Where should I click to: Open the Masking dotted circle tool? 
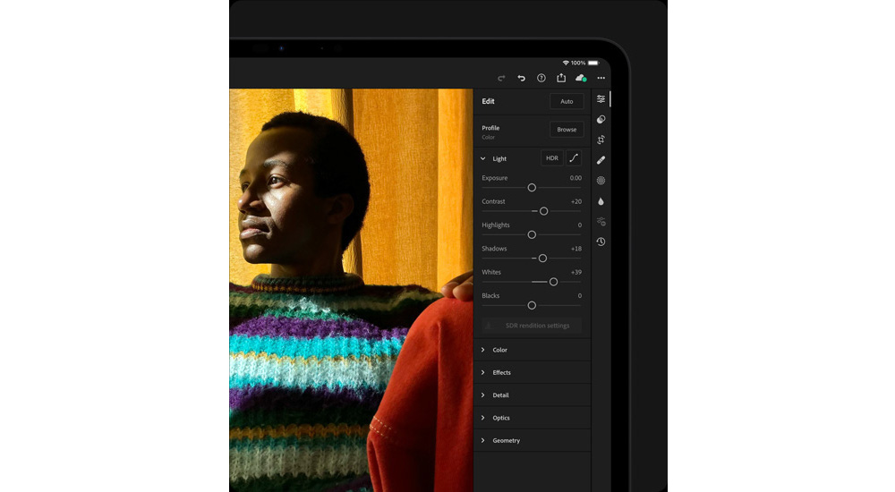pos(601,181)
